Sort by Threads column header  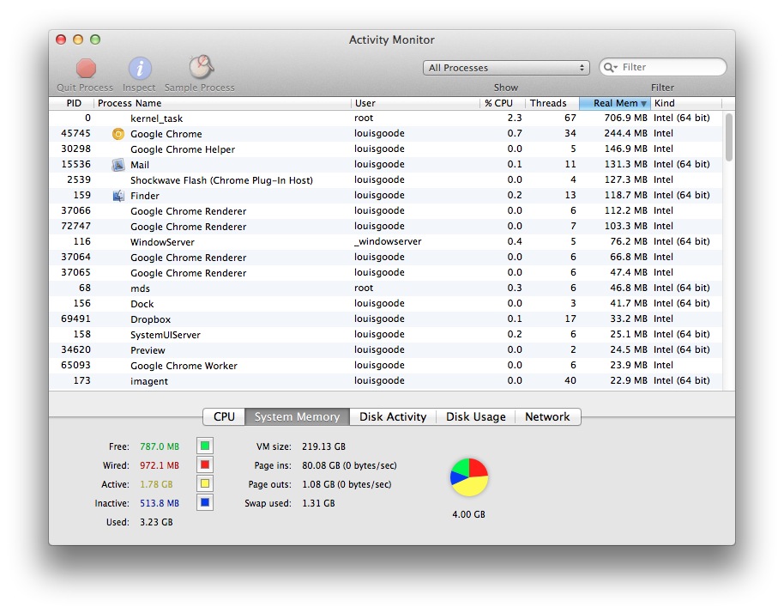point(552,103)
